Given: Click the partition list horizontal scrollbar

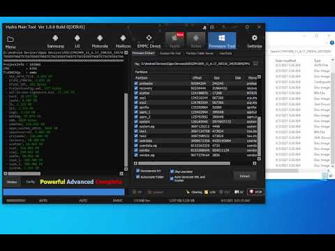Looking at the screenshot, I should 184,163.
